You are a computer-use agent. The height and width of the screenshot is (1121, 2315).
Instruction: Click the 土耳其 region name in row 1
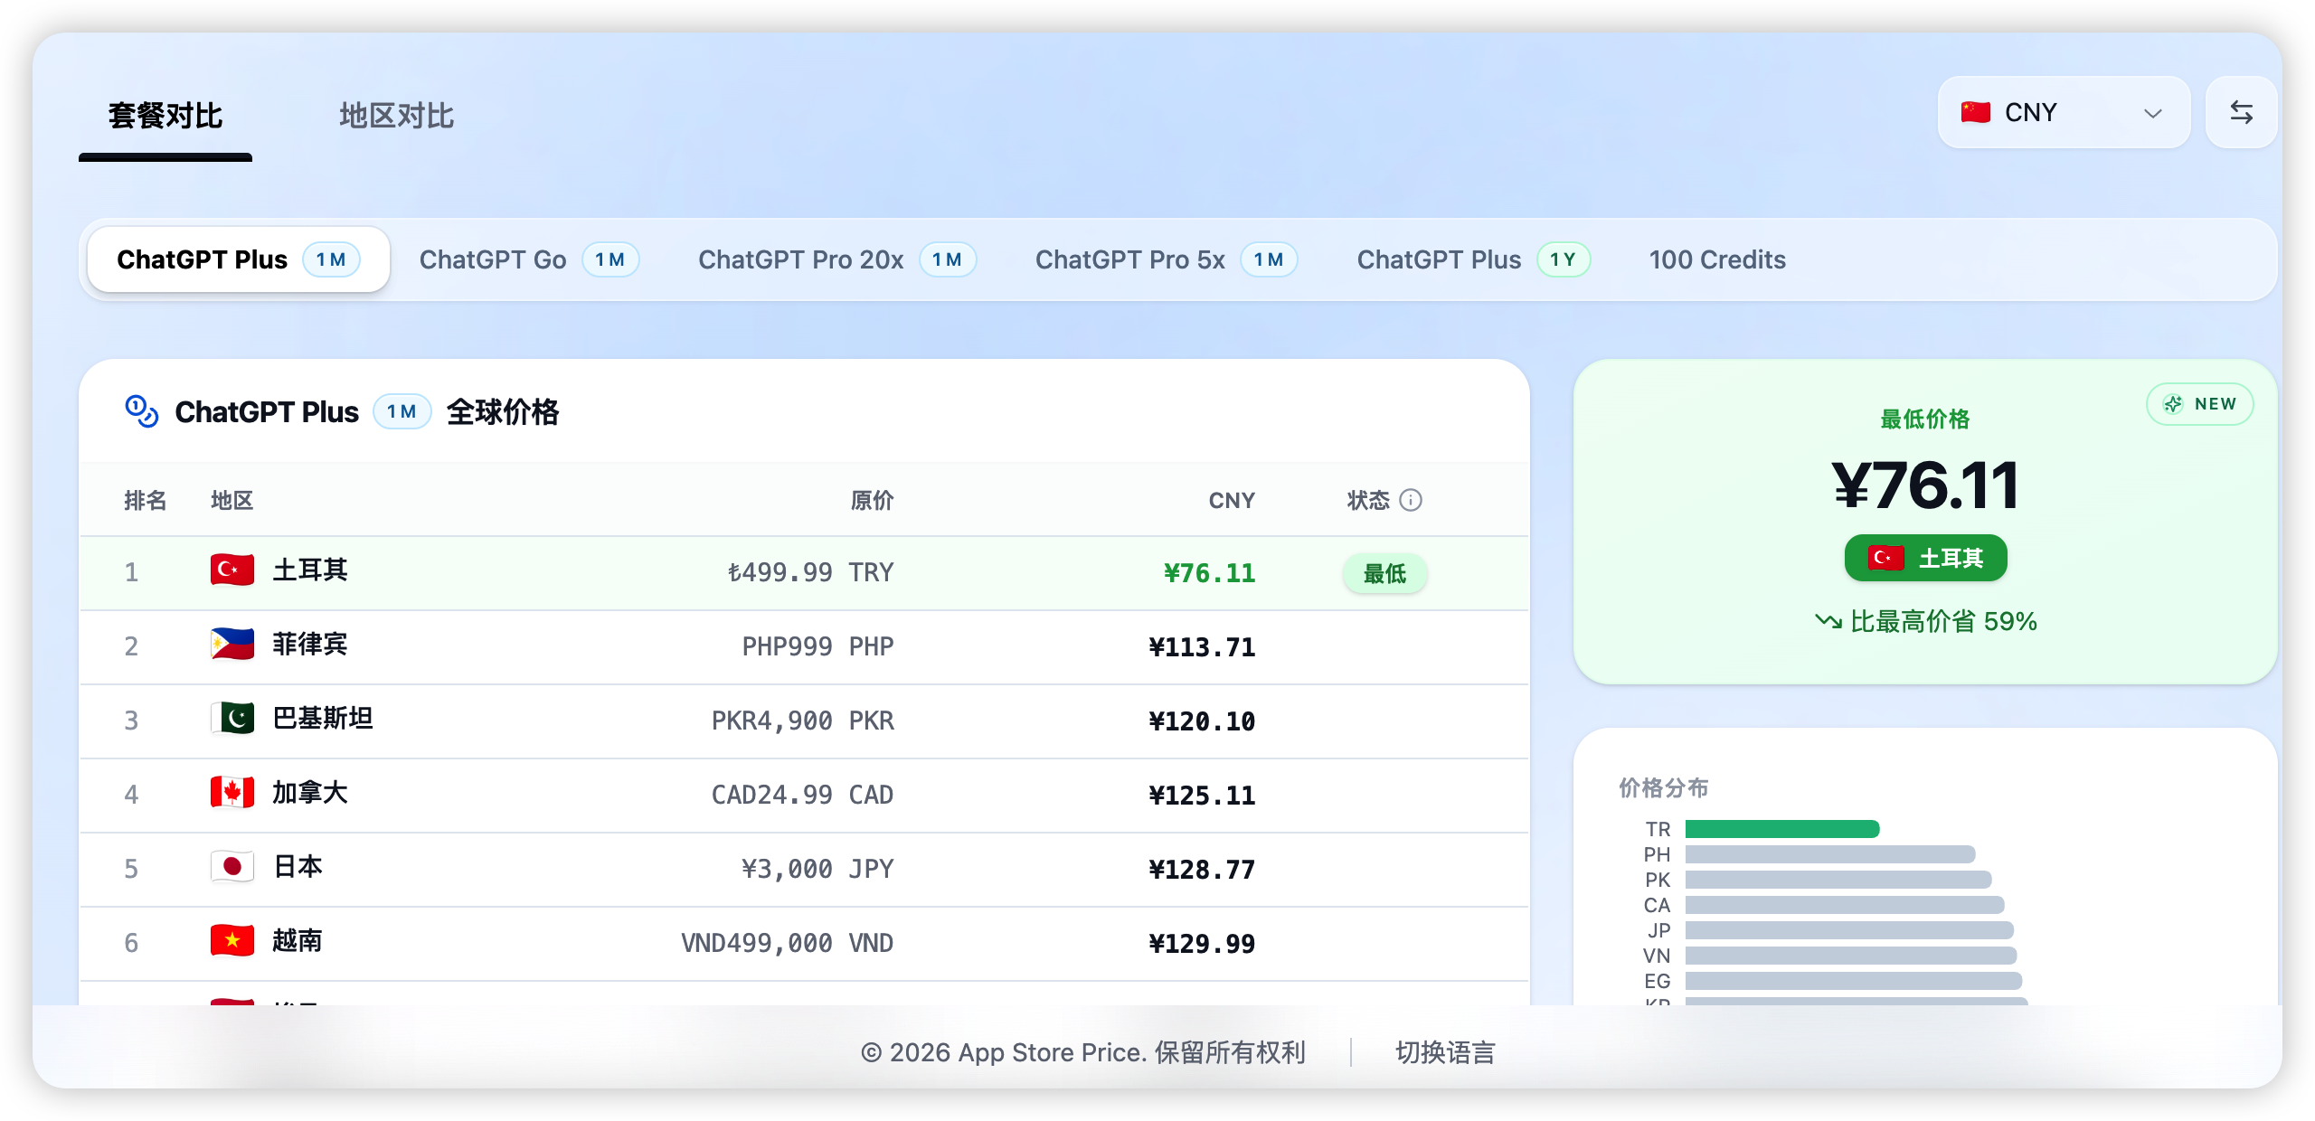(x=310, y=570)
